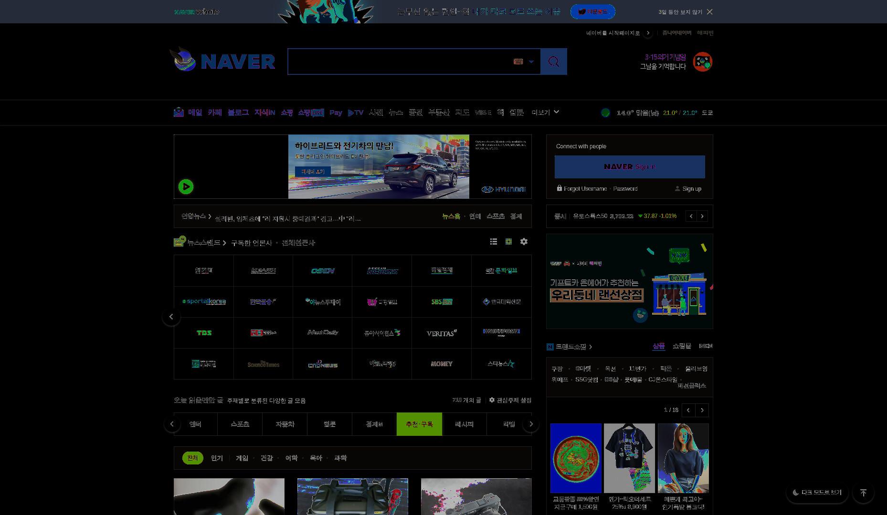The width and height of the screenshot is (887, 515).
Task: Select the 과학 filter
Action: pos(340,458)
